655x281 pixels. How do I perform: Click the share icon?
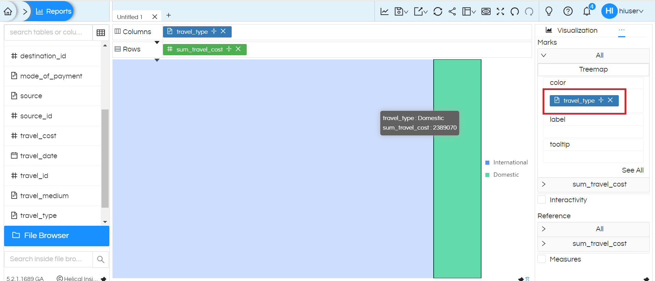pos(452,11)
